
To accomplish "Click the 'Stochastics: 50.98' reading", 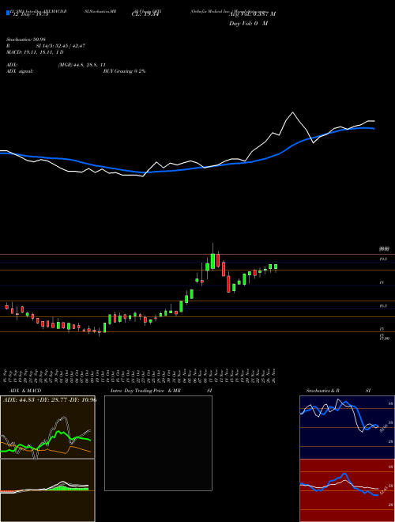I will (x=25, y=40).
